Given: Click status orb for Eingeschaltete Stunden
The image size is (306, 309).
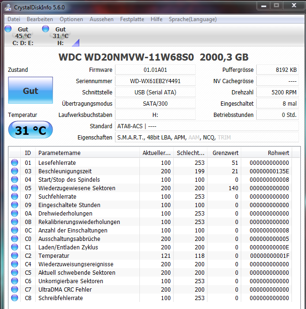Looking at the screenshot, I should click(x=15, y=205).
